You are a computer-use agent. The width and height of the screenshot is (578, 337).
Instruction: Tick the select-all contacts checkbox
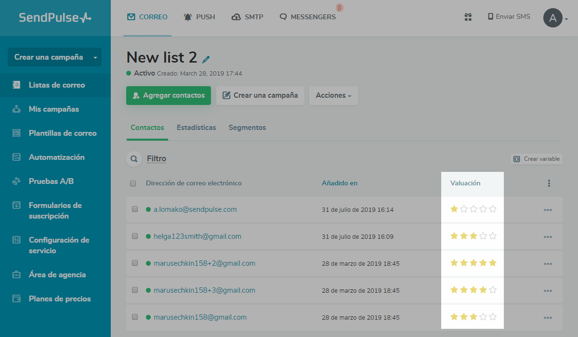click(133, 183)
